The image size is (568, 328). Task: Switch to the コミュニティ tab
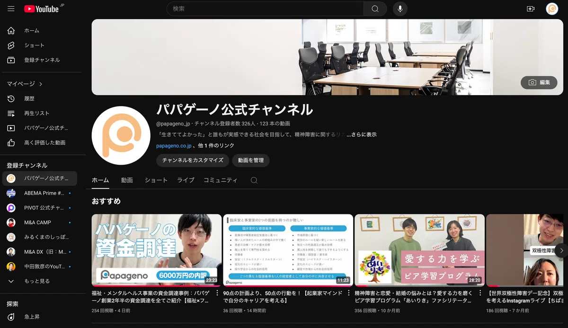pyautogui.click(x=221, y=180)
